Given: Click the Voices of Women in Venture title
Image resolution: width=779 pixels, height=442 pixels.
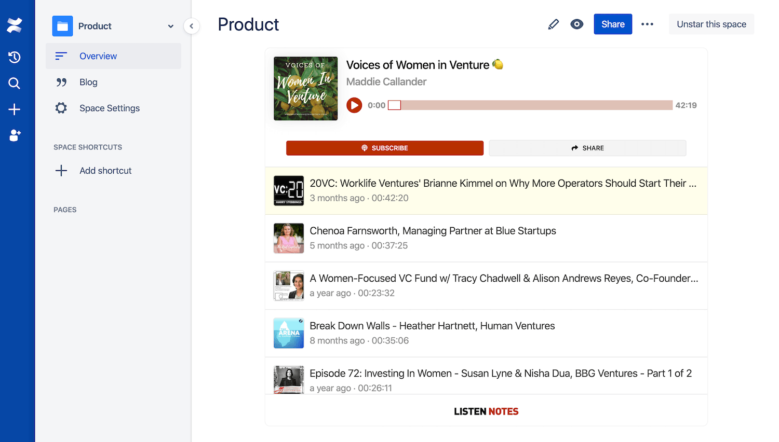Looking at the screenshot, I should (x=418, y=65).
